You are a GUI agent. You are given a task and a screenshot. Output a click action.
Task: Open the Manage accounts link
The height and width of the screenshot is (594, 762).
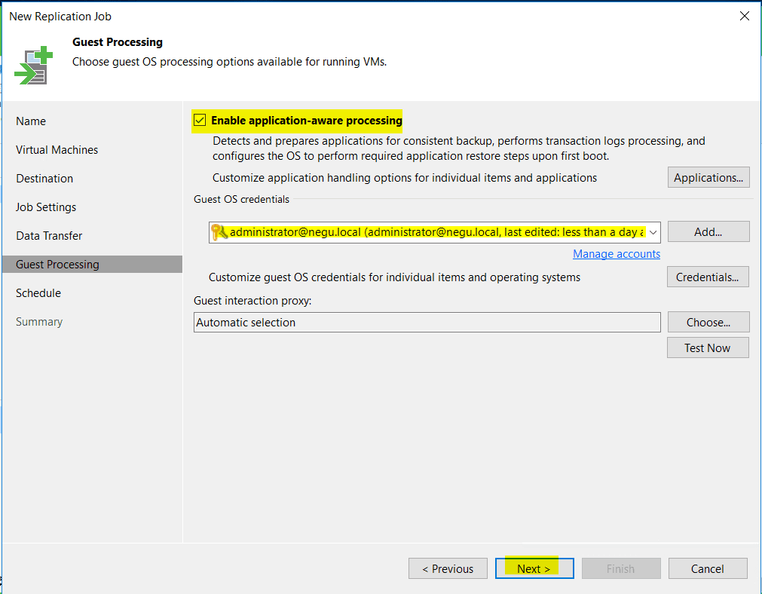point(616,254)
